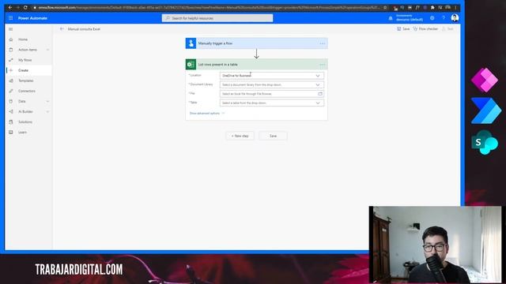Reload the page with browser refresh icon
506x284 pixels.
click(25, 7)
